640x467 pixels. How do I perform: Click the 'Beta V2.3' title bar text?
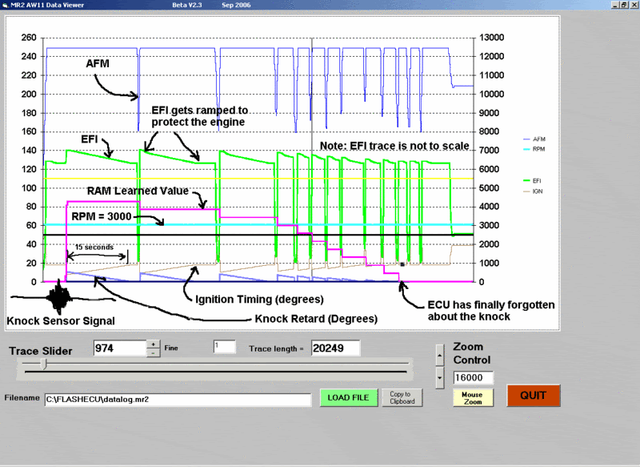187,6
